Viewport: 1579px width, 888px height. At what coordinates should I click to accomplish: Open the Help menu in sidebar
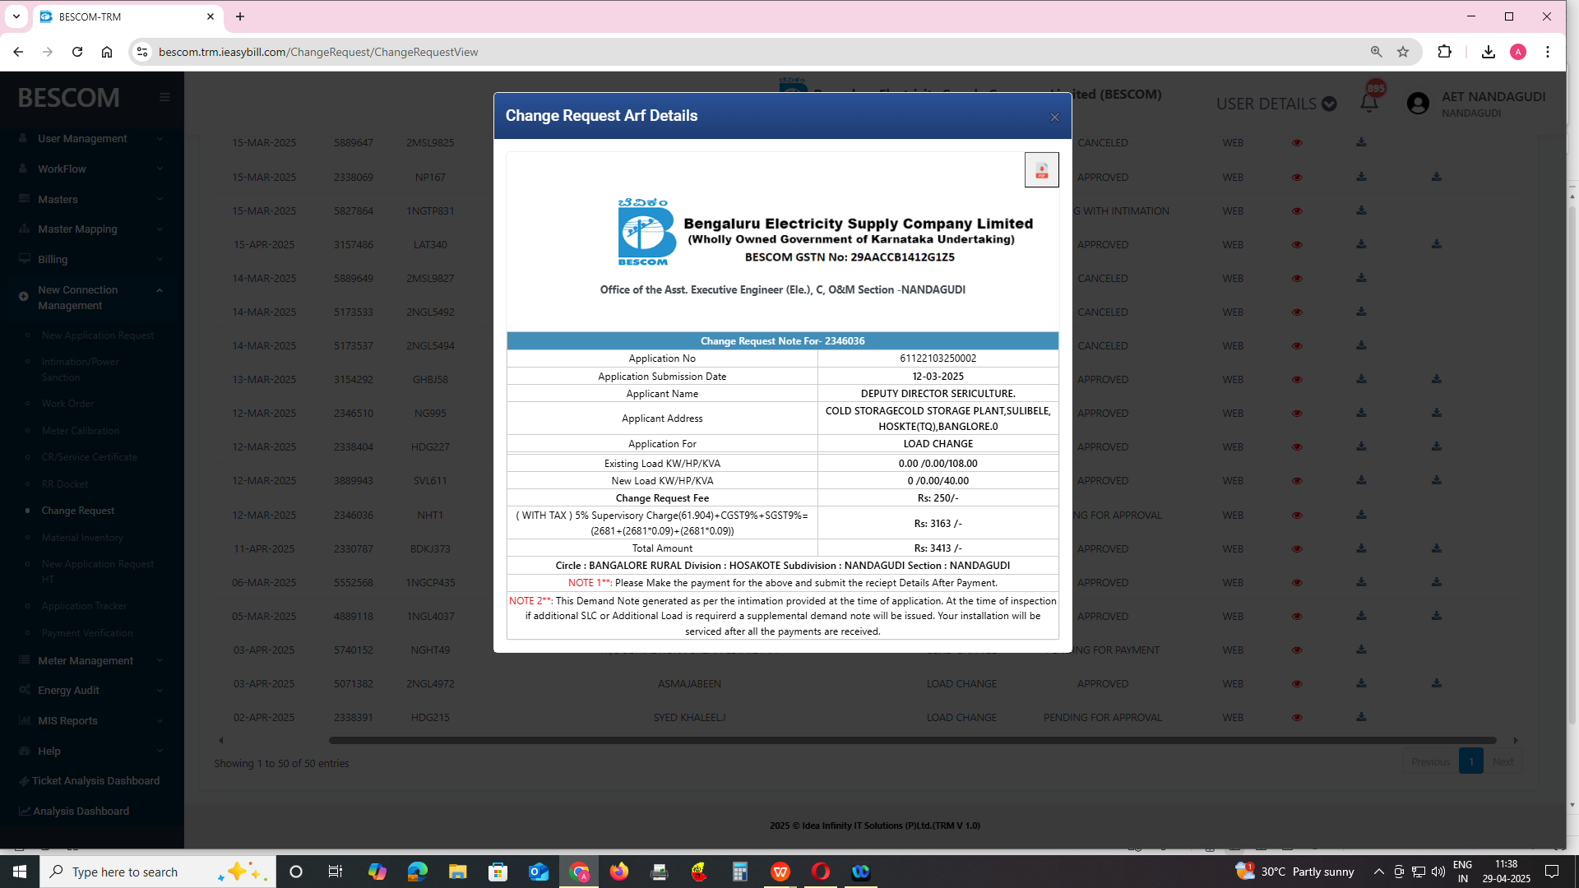click(x=91, y=752)
